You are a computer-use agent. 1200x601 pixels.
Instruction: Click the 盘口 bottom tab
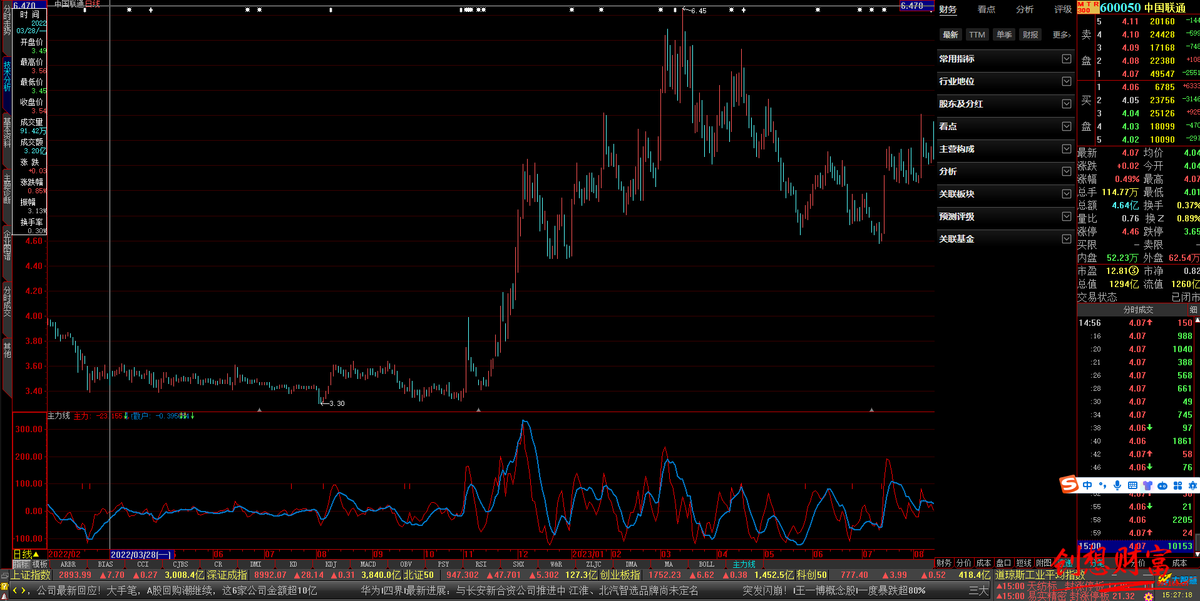click(1003, 563)
